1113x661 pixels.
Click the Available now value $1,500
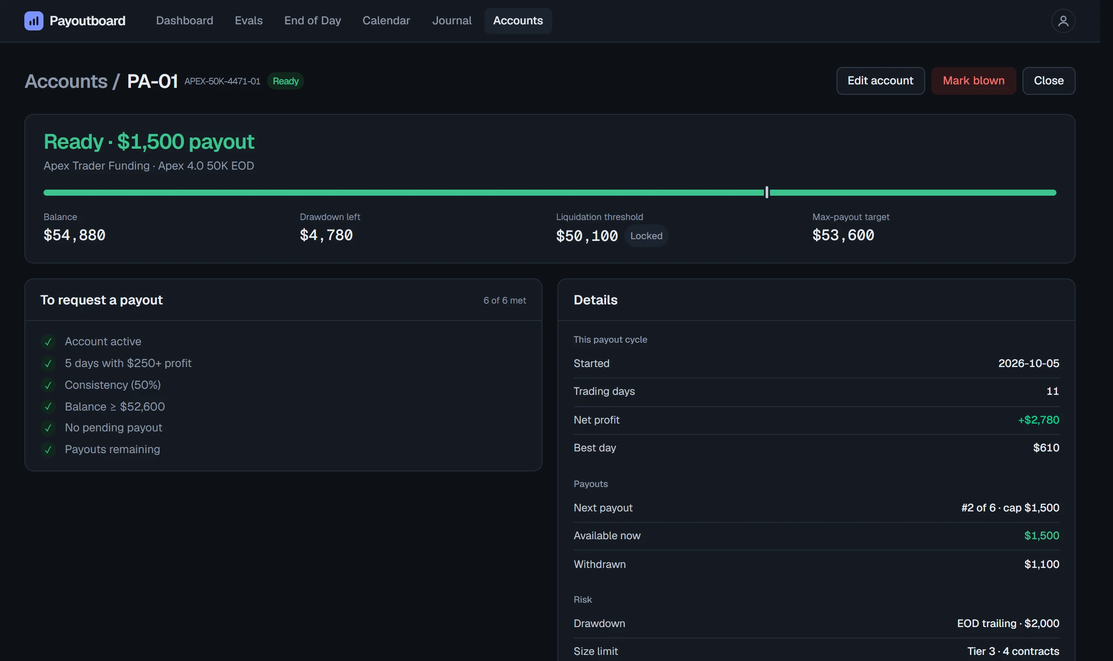[x=1041, y=535]
